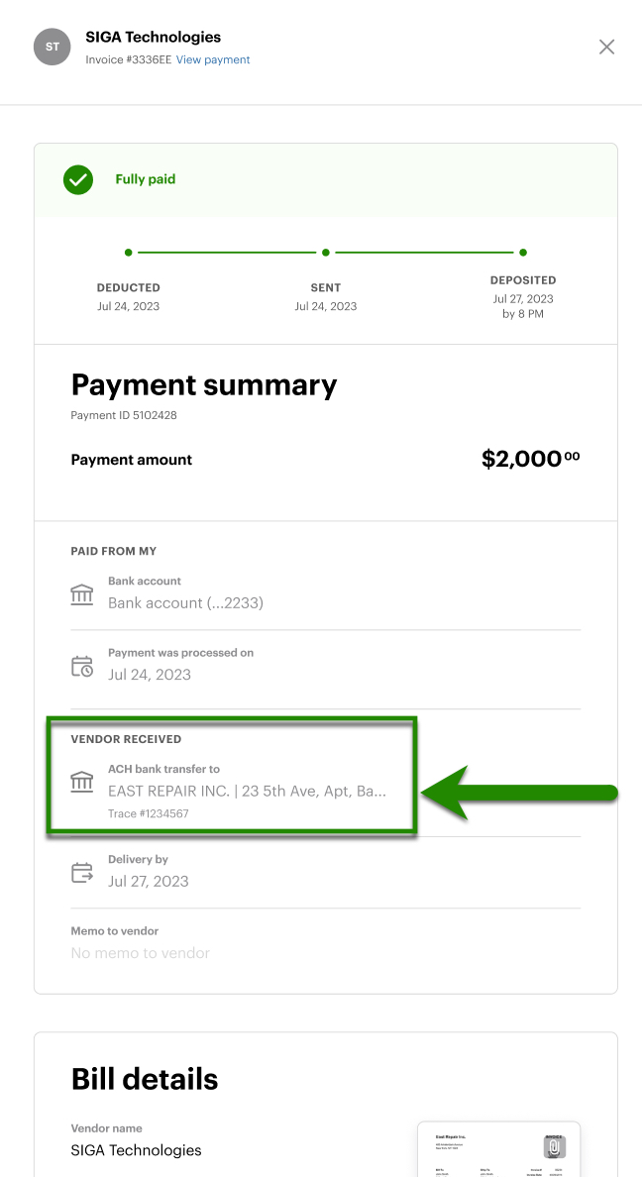Click the Deposited step marker dot

523,253
